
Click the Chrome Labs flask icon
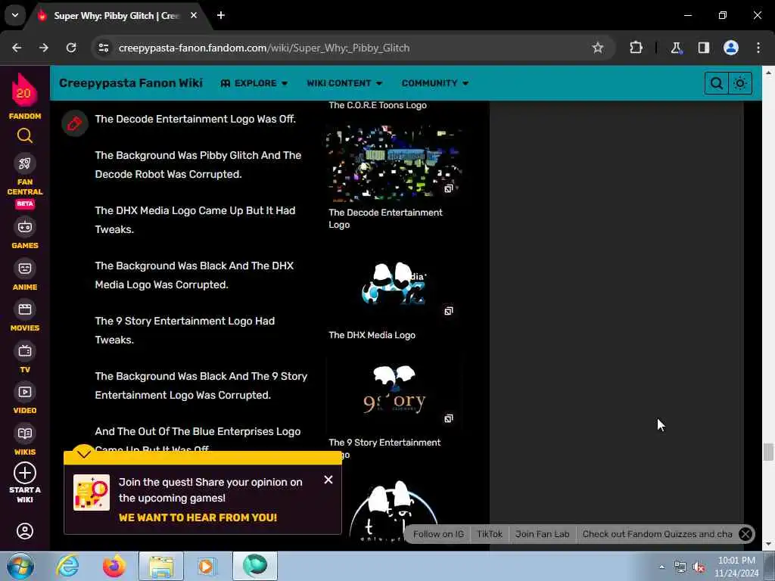point(676,48)
